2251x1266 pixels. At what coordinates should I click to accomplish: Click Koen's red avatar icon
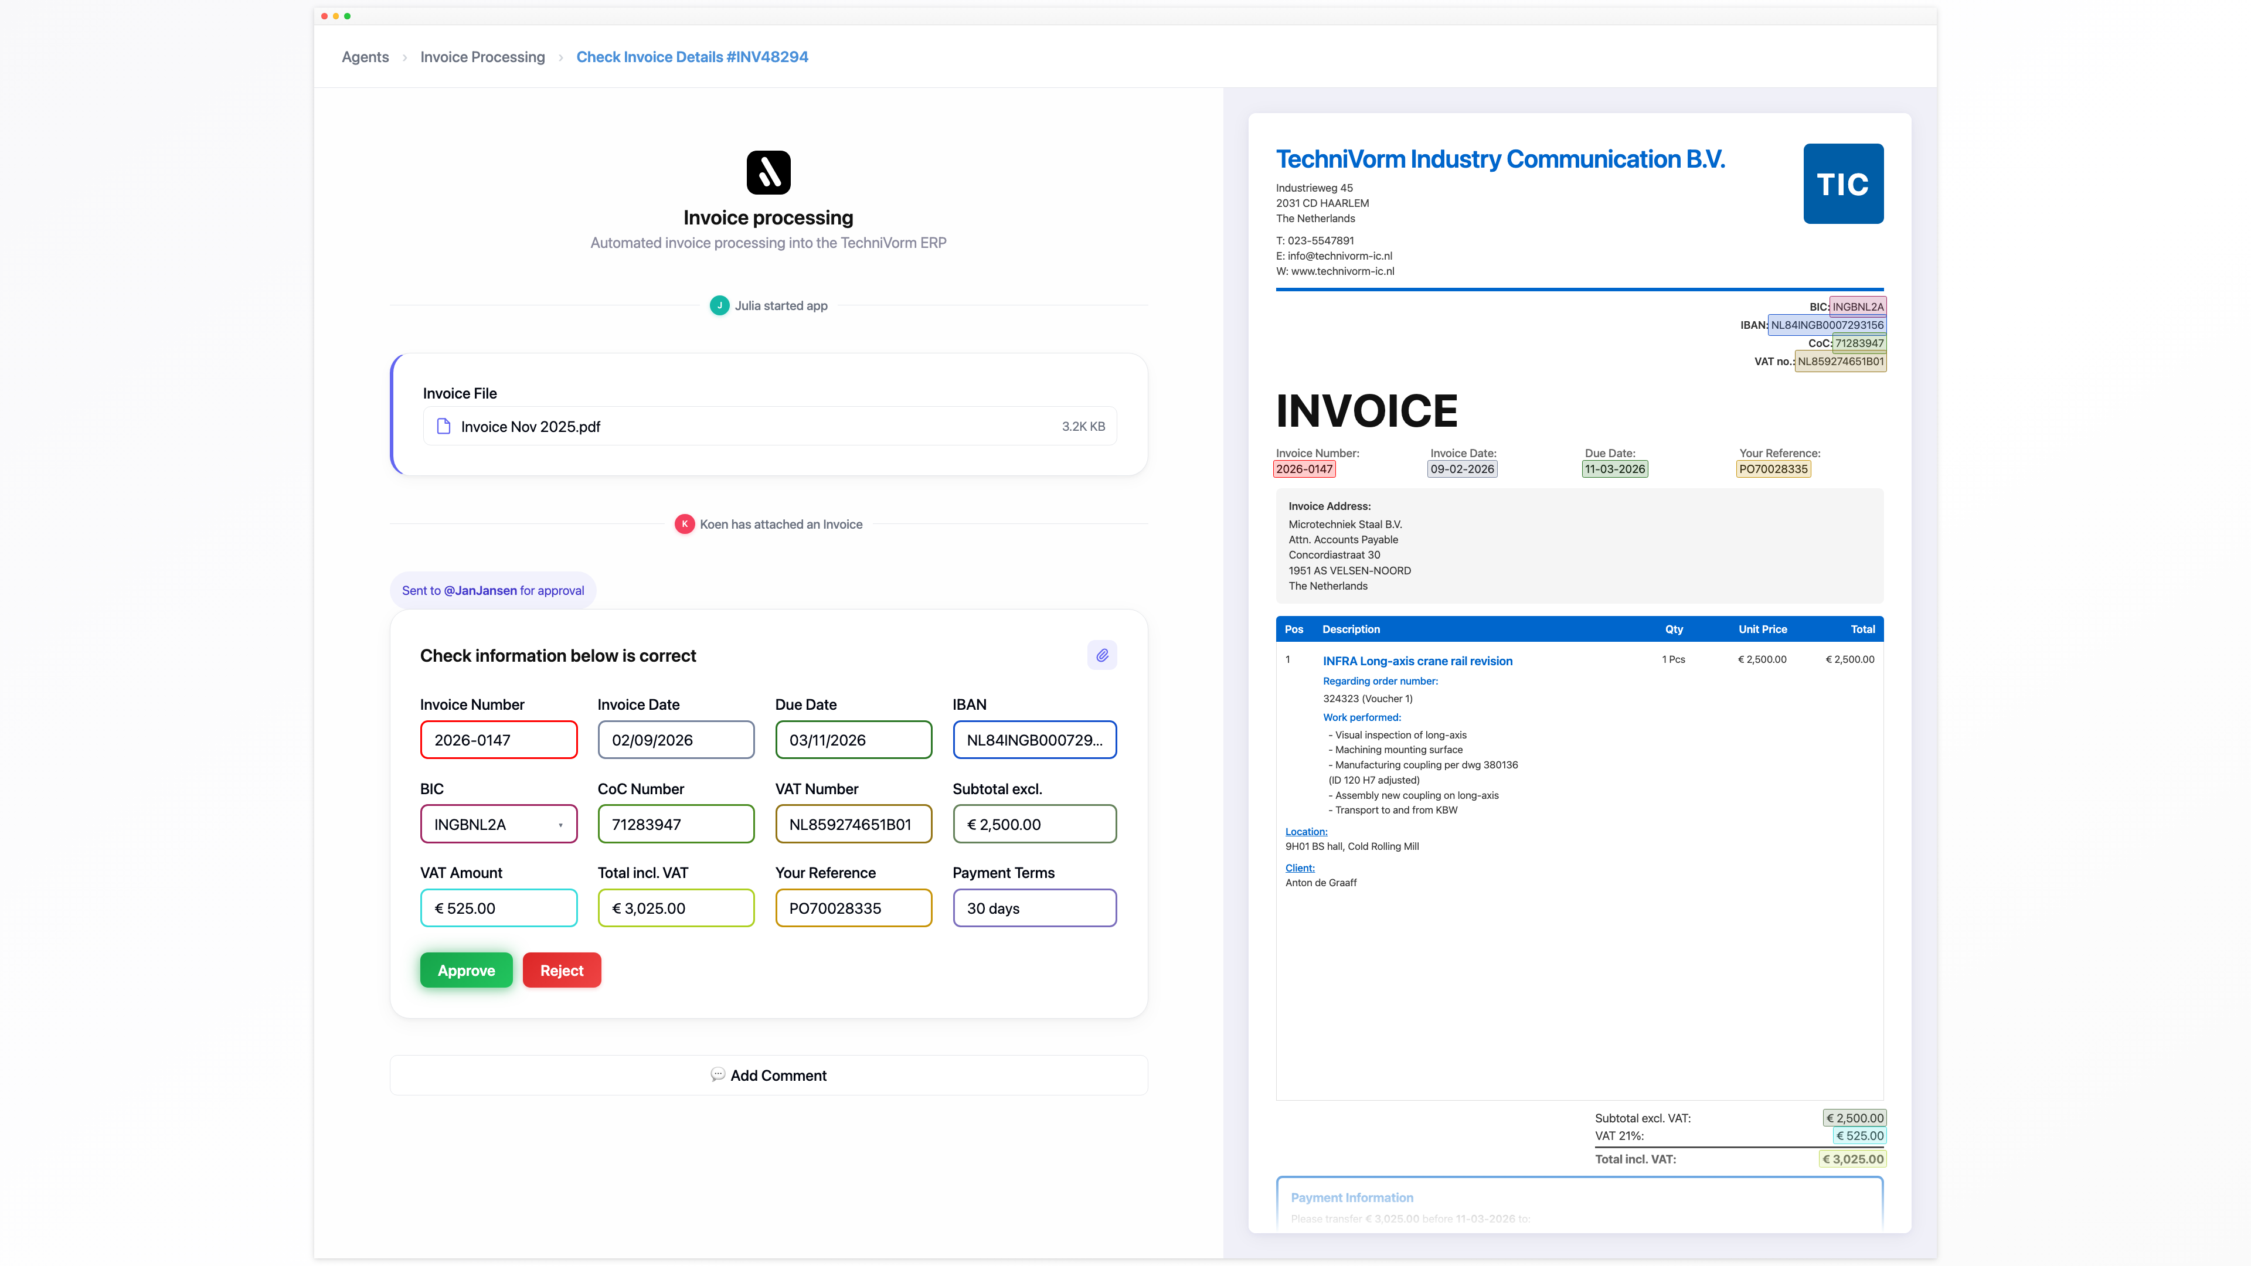pyautogui.click(x=684, y=524)
